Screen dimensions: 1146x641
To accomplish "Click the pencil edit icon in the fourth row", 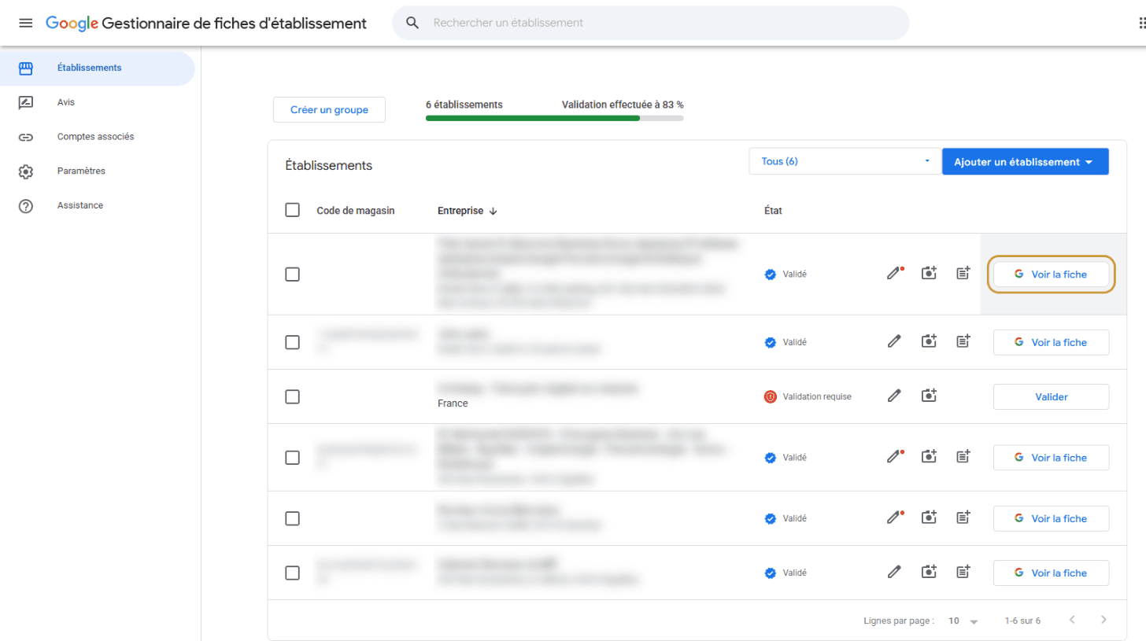I will click(x=894, y=457).
